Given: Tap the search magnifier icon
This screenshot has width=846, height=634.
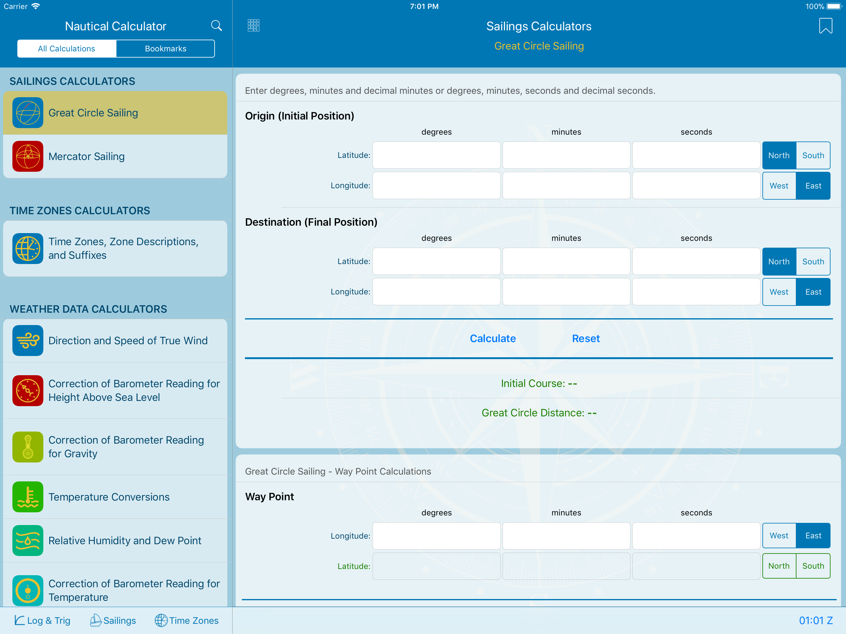Looking at the screenshot, I should (216, 26).
